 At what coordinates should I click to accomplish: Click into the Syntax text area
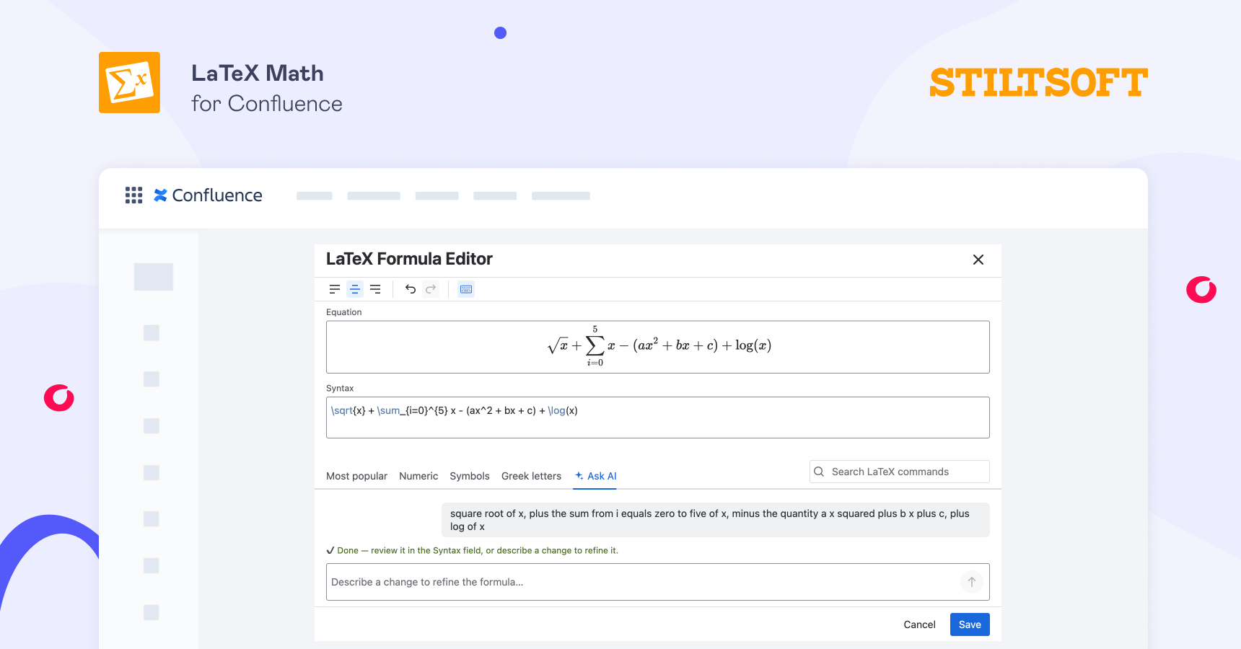coord(658,418)
